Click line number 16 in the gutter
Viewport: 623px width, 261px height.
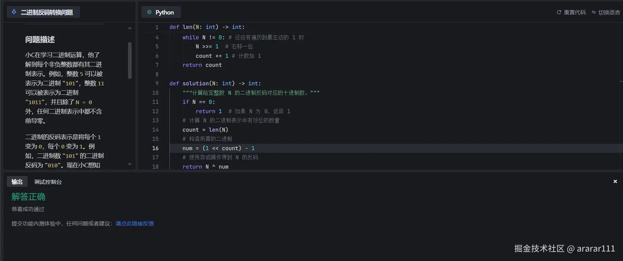(155, 148)
